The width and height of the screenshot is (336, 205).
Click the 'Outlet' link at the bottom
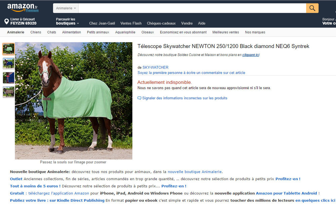16,179
